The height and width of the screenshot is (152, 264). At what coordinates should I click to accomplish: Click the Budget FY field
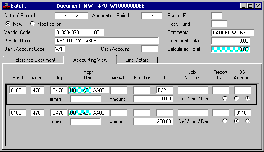(216, 16)
